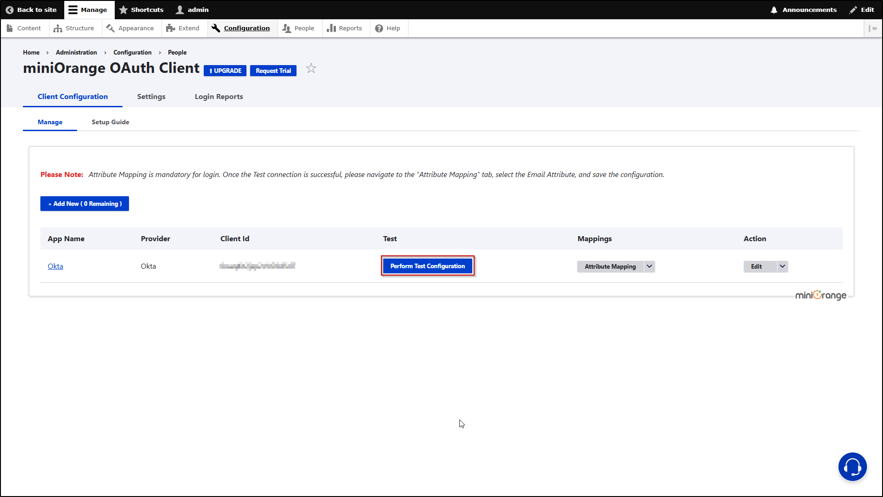Open the Extend modules icon

[170, 28]
